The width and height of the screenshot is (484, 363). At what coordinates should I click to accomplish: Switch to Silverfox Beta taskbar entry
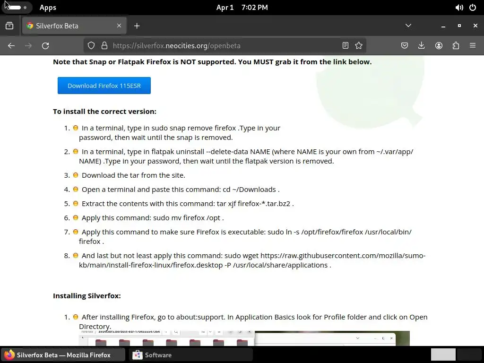(x=63, y=355)
